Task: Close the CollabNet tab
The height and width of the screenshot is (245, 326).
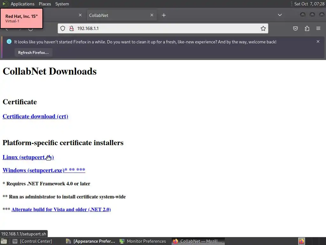Action: 152,15
